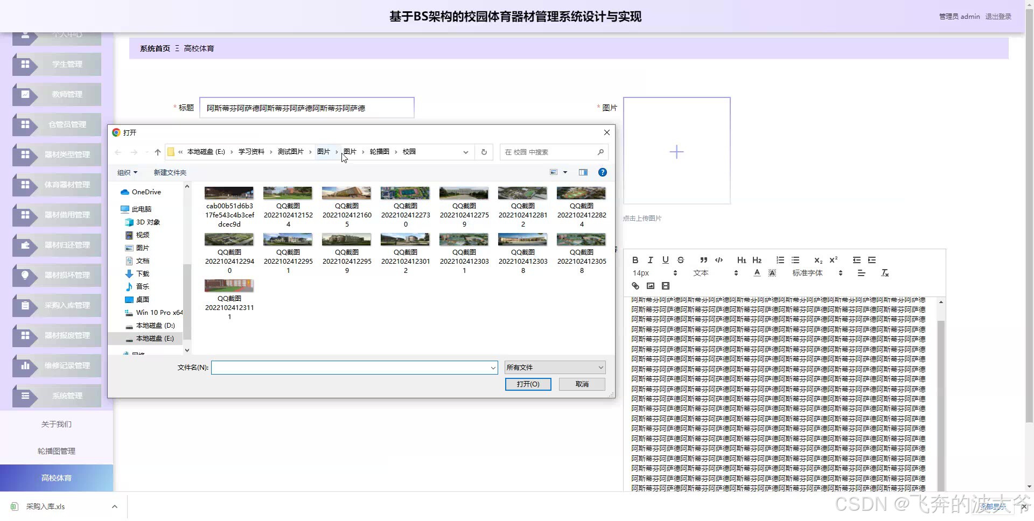Open the 关于我们 submenu item
The height and width of the screenshot is (521, 1034).
tap(57, 424)
